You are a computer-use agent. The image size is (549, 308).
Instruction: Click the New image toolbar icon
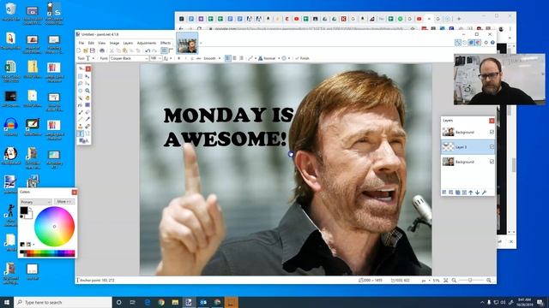(x=78, y=50)
